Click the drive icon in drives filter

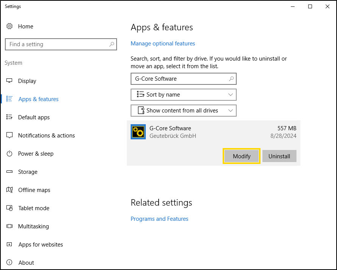point(141,110)
